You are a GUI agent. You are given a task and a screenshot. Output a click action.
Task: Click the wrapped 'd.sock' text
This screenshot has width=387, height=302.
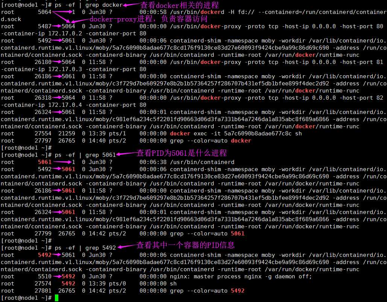11,19
